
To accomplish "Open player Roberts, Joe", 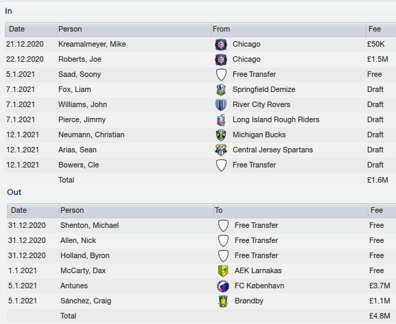I will [80, 59].
